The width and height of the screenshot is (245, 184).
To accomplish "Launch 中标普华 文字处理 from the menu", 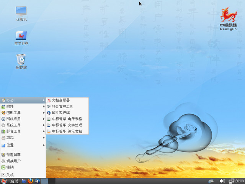I will 67,125.
